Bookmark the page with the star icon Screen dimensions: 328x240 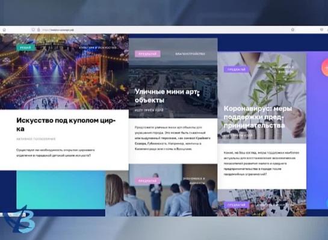click(292, 30)
